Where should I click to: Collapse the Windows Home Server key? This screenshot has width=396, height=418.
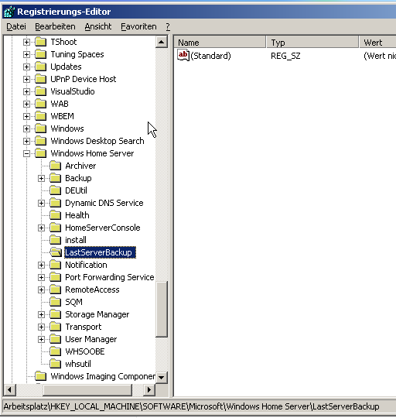click(26, 153)
